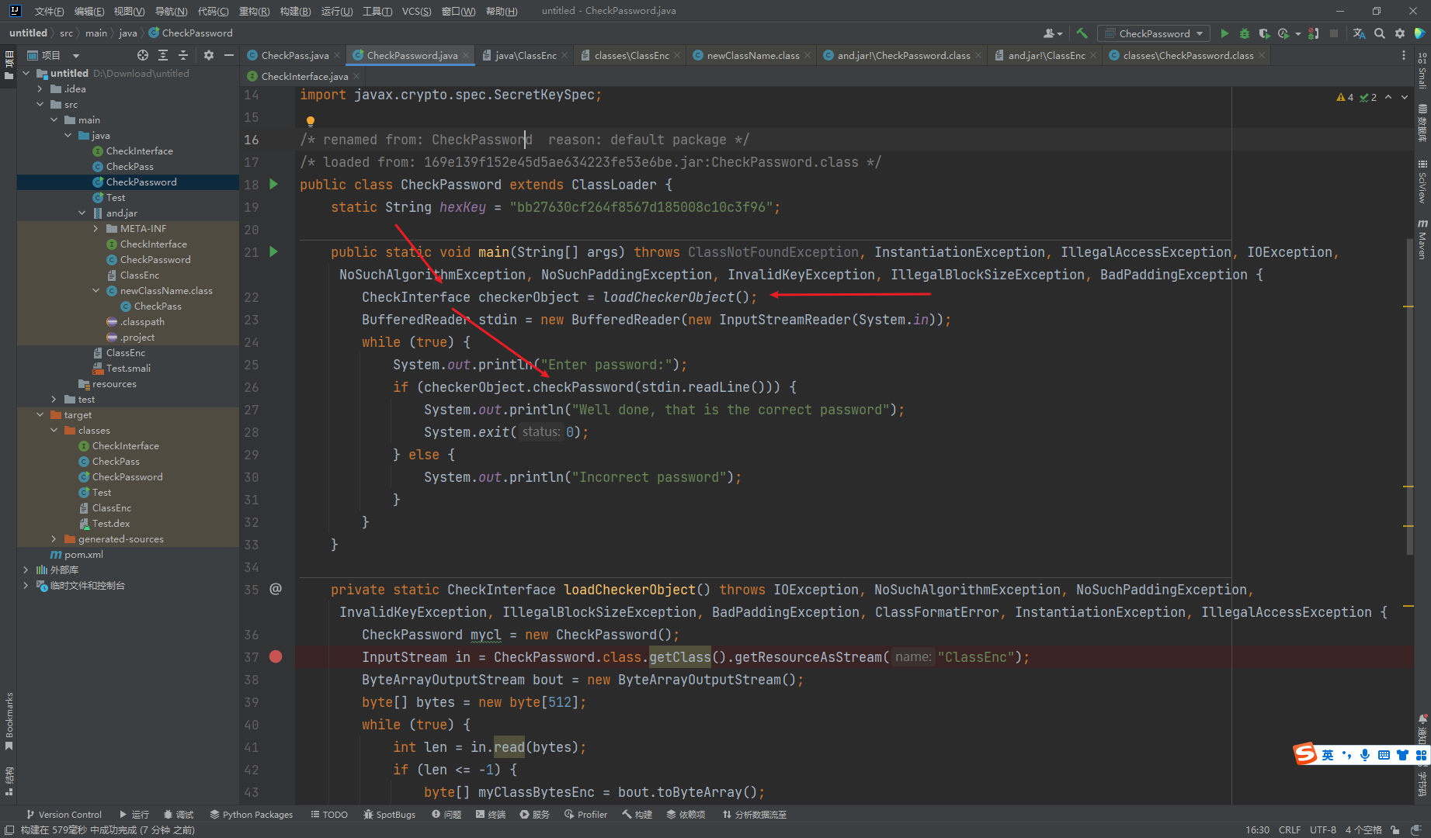Click the CRLF line separator in status bar
Screen dimensions: 1431x838
coord(1290,829)
